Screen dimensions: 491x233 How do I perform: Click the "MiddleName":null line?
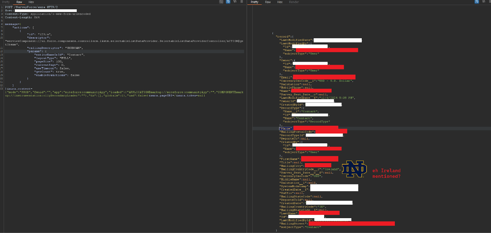(x=295, y=179)
